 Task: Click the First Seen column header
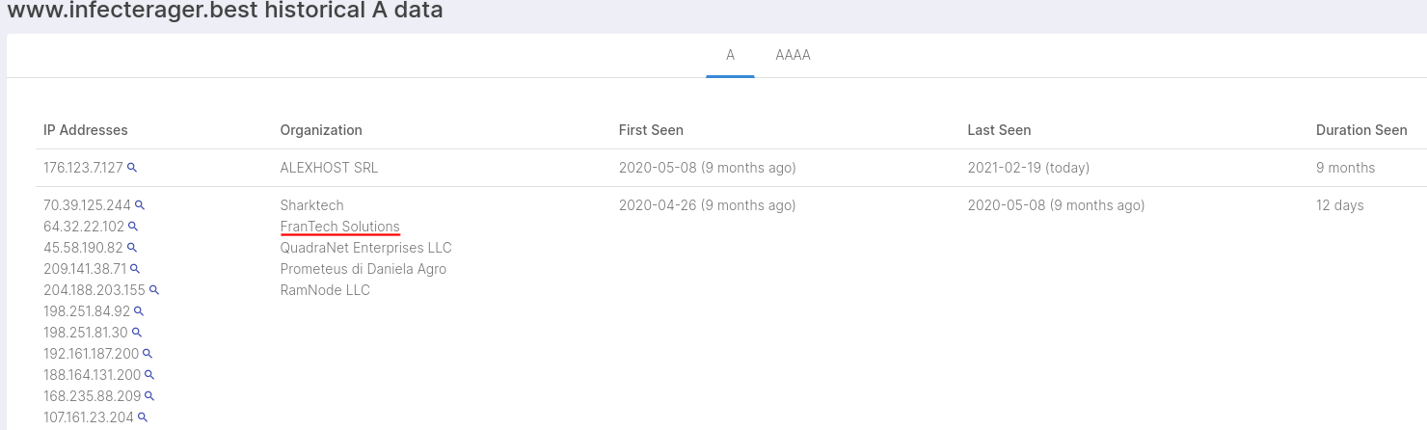[x=651, y=130]
